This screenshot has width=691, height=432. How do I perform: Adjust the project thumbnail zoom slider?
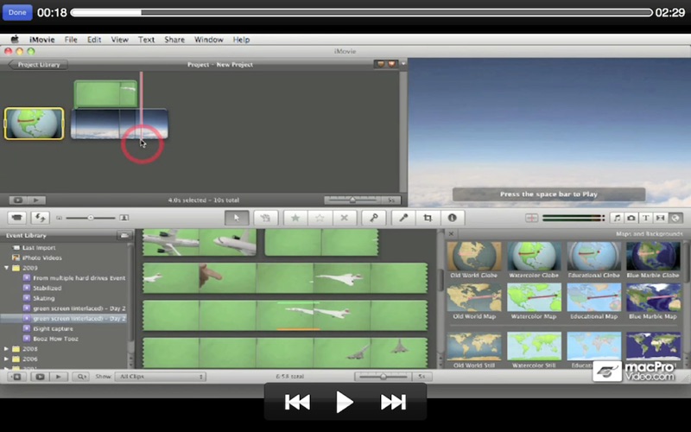click(x=353, y=200)
